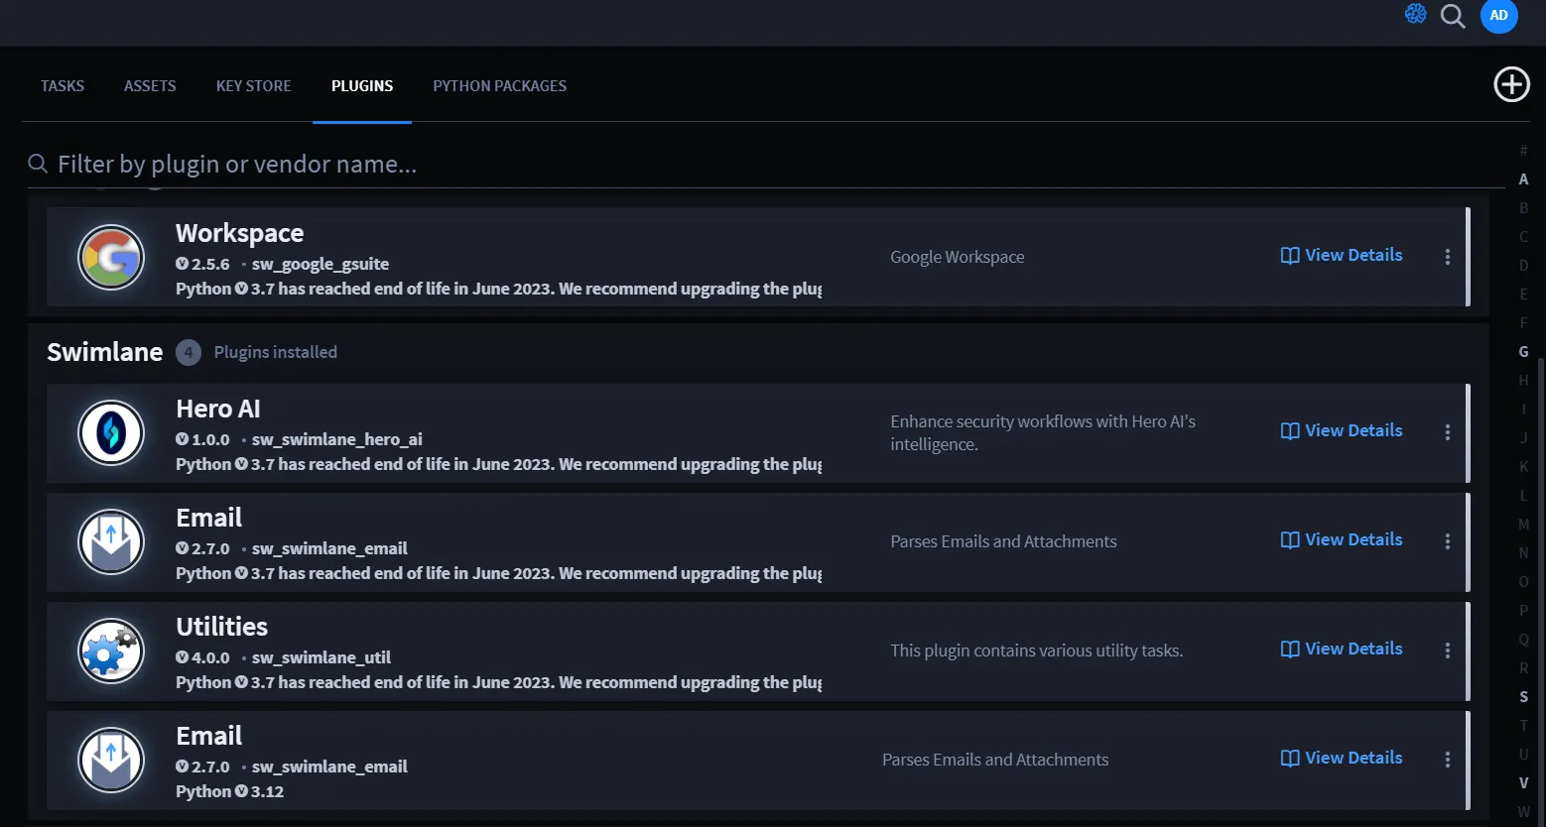Open the Utilities plugin kebab menu
1546x827 pixels.
pos(1448,650)
